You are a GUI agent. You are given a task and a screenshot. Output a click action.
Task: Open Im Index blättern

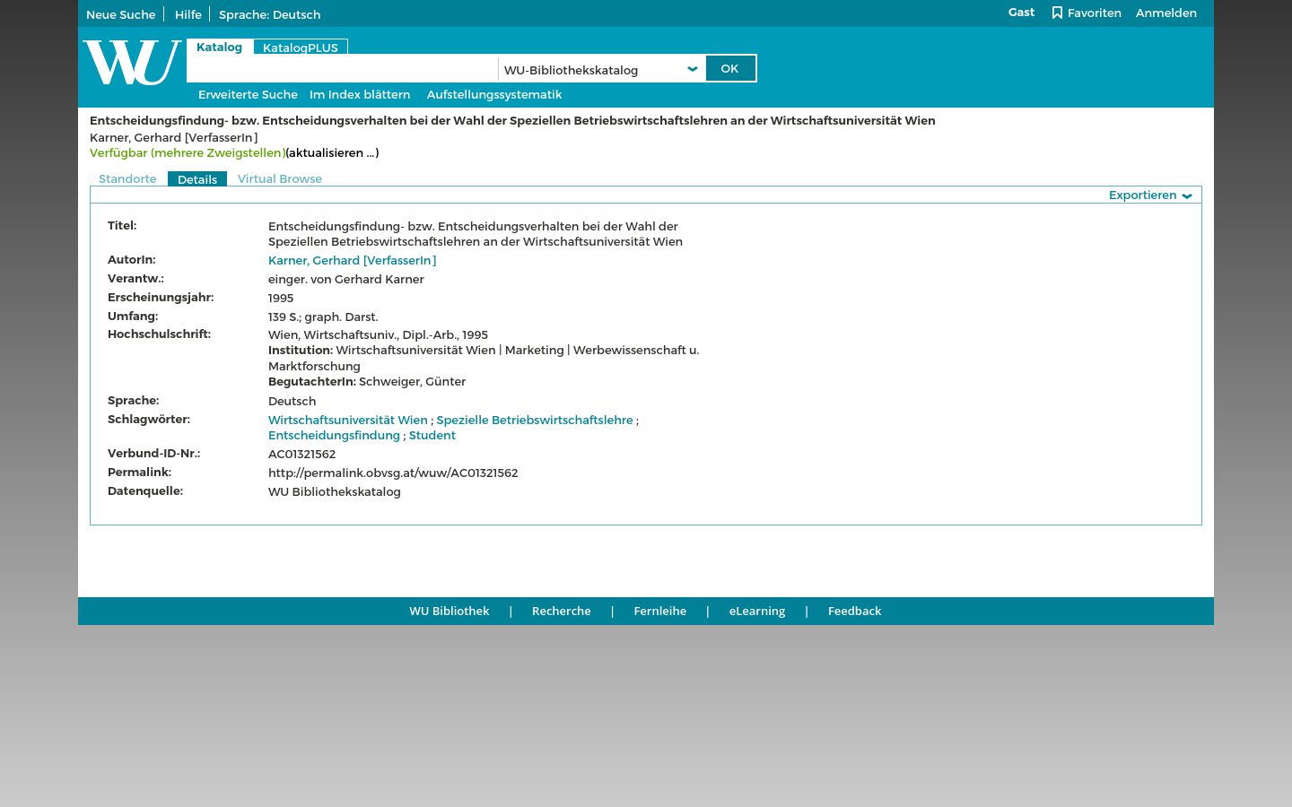(360, 94)
